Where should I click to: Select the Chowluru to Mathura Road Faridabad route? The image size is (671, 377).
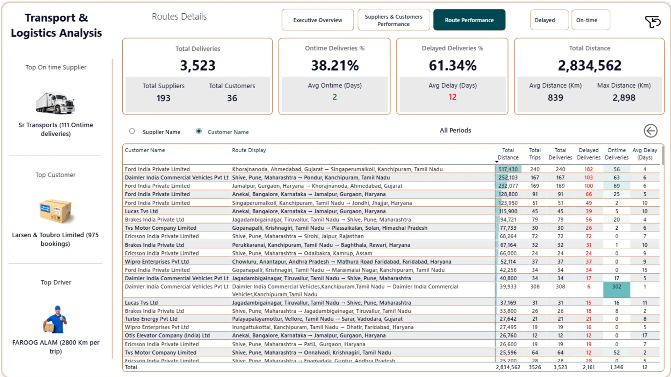[x=391, y=262]
